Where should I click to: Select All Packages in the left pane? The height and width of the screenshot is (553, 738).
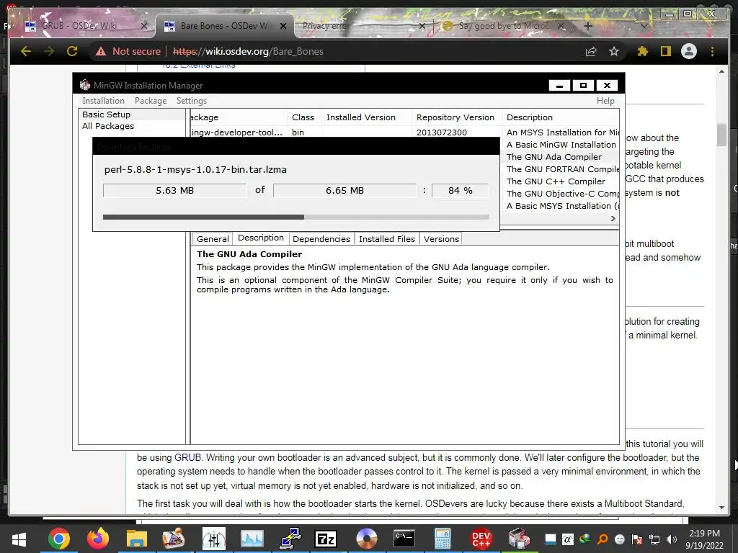(x=108, y=126)
